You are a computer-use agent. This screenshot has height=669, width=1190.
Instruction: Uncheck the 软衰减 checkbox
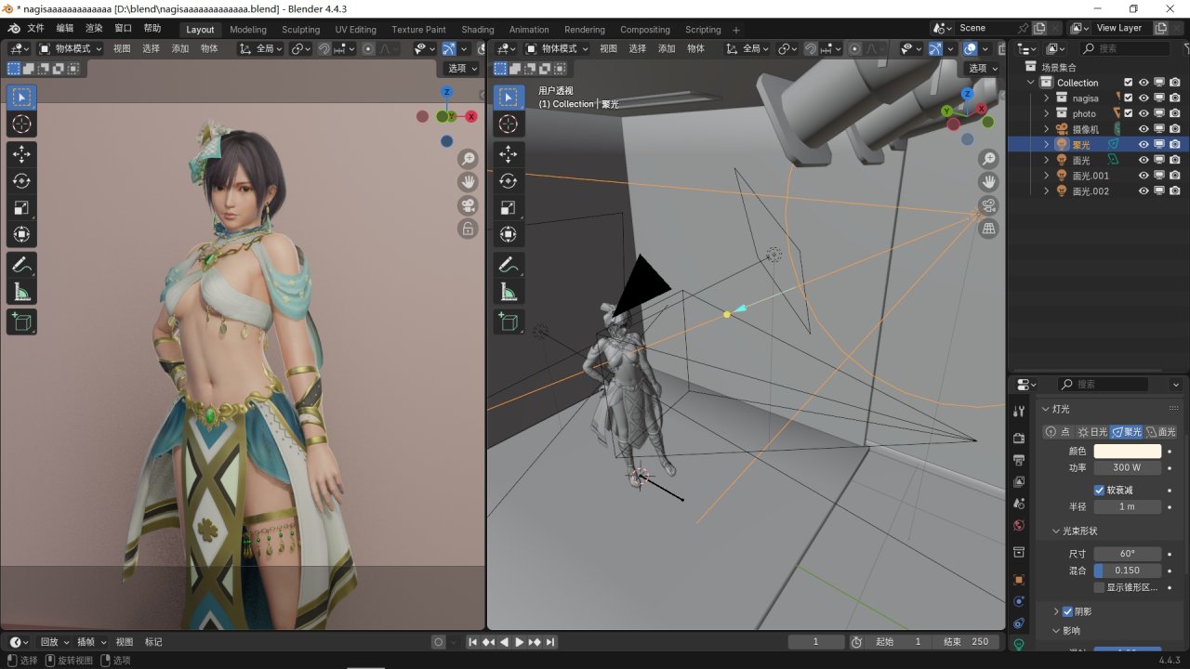[x=1100, y=490]
